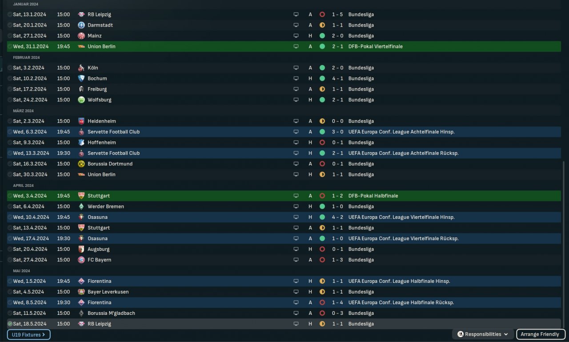The width and height of the screenshot is (569, 342).
Task: Open DFB-Pokal Viertelfinale competition link
Action: click(x=375, y=46)
